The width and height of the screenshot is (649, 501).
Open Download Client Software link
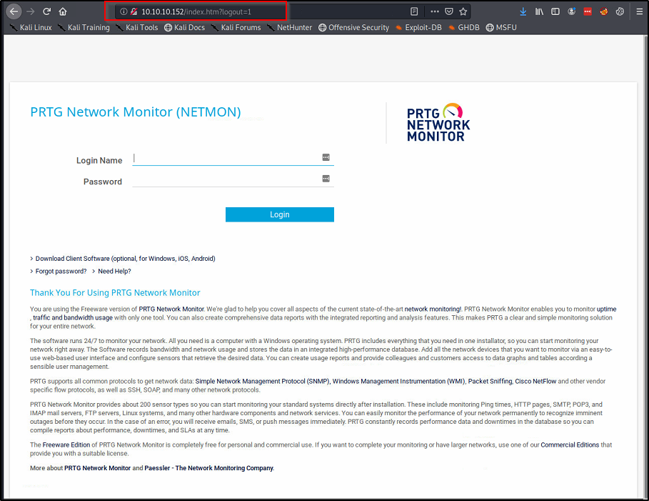pos(125,259)
